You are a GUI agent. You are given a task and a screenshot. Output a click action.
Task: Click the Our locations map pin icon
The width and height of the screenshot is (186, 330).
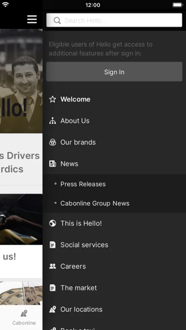click(52, 309)
